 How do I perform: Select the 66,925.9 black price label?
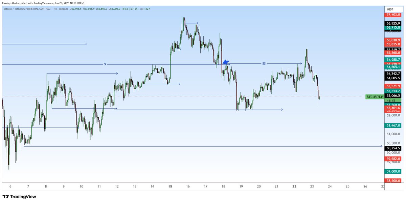(x=393, y=24)
